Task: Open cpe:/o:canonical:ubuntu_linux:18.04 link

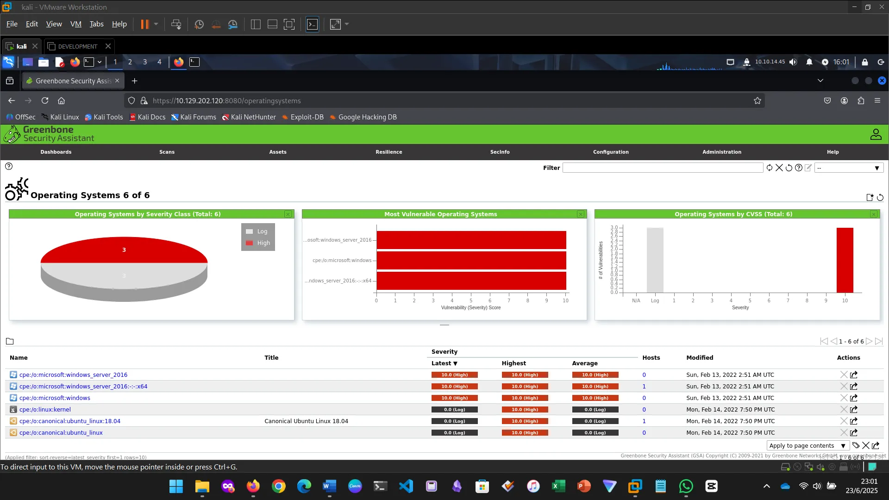Action: click(x=70, y=421)
